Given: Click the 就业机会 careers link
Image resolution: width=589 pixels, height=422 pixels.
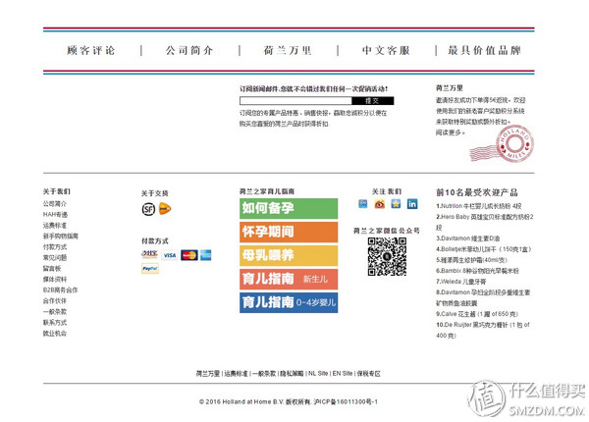Looking at the screenshot, I should pyautogui.click(x=55, y=334).
